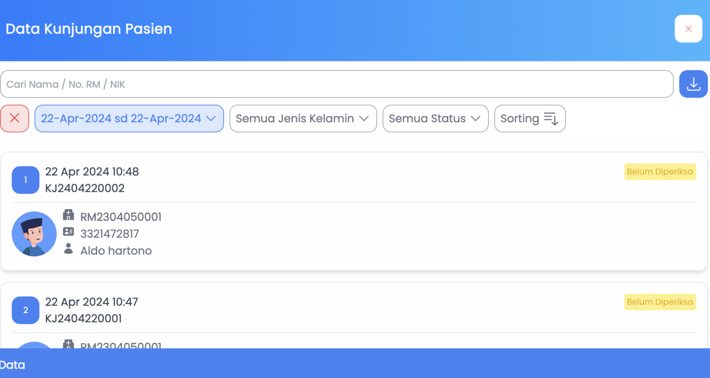Click the person icon beside Aldo hartono

[68, 249]
